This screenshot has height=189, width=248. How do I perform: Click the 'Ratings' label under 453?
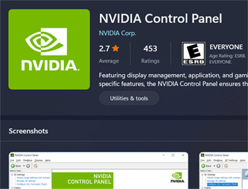[150, 61]
